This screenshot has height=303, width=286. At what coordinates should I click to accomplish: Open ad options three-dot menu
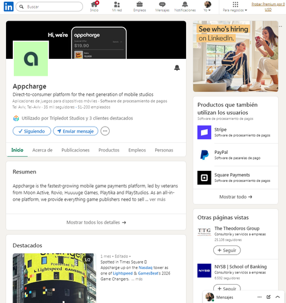281,26
